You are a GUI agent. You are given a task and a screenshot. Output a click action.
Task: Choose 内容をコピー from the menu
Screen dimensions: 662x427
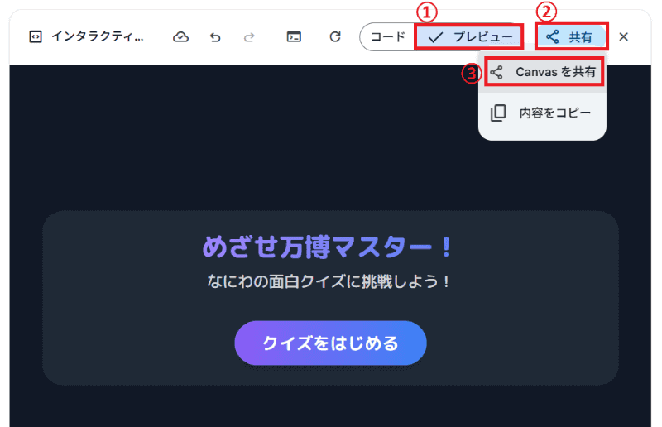[543, 113]
